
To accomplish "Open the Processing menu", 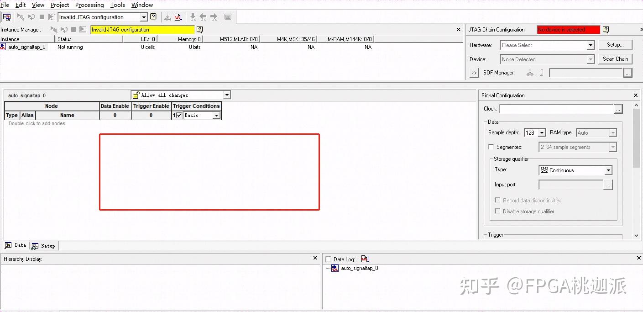I will (x=89, y=5).
